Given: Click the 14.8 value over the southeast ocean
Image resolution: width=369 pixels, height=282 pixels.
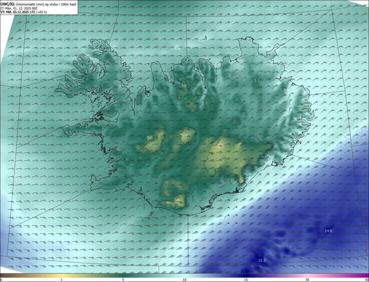Looking at the screenshot, I should click(328, 231).
